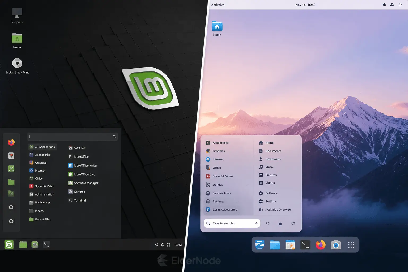Click the date and clock in the Zorin top bar
The width and height of the screenshot is (408, 272).
305,5
